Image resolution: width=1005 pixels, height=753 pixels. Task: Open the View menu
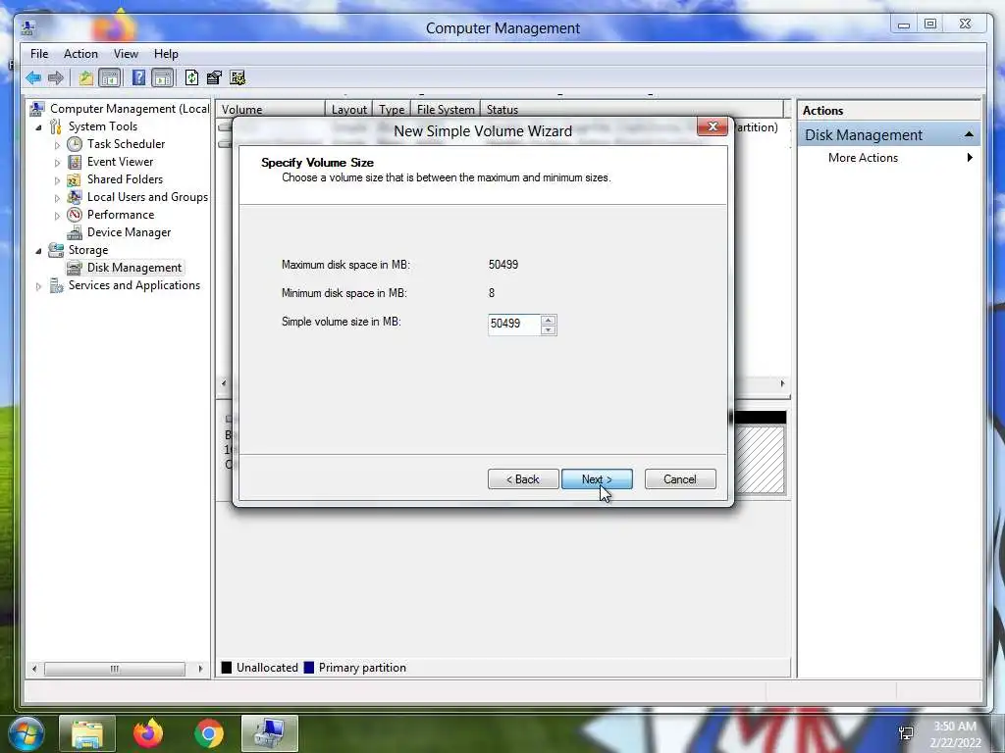[x=126, y=54]
